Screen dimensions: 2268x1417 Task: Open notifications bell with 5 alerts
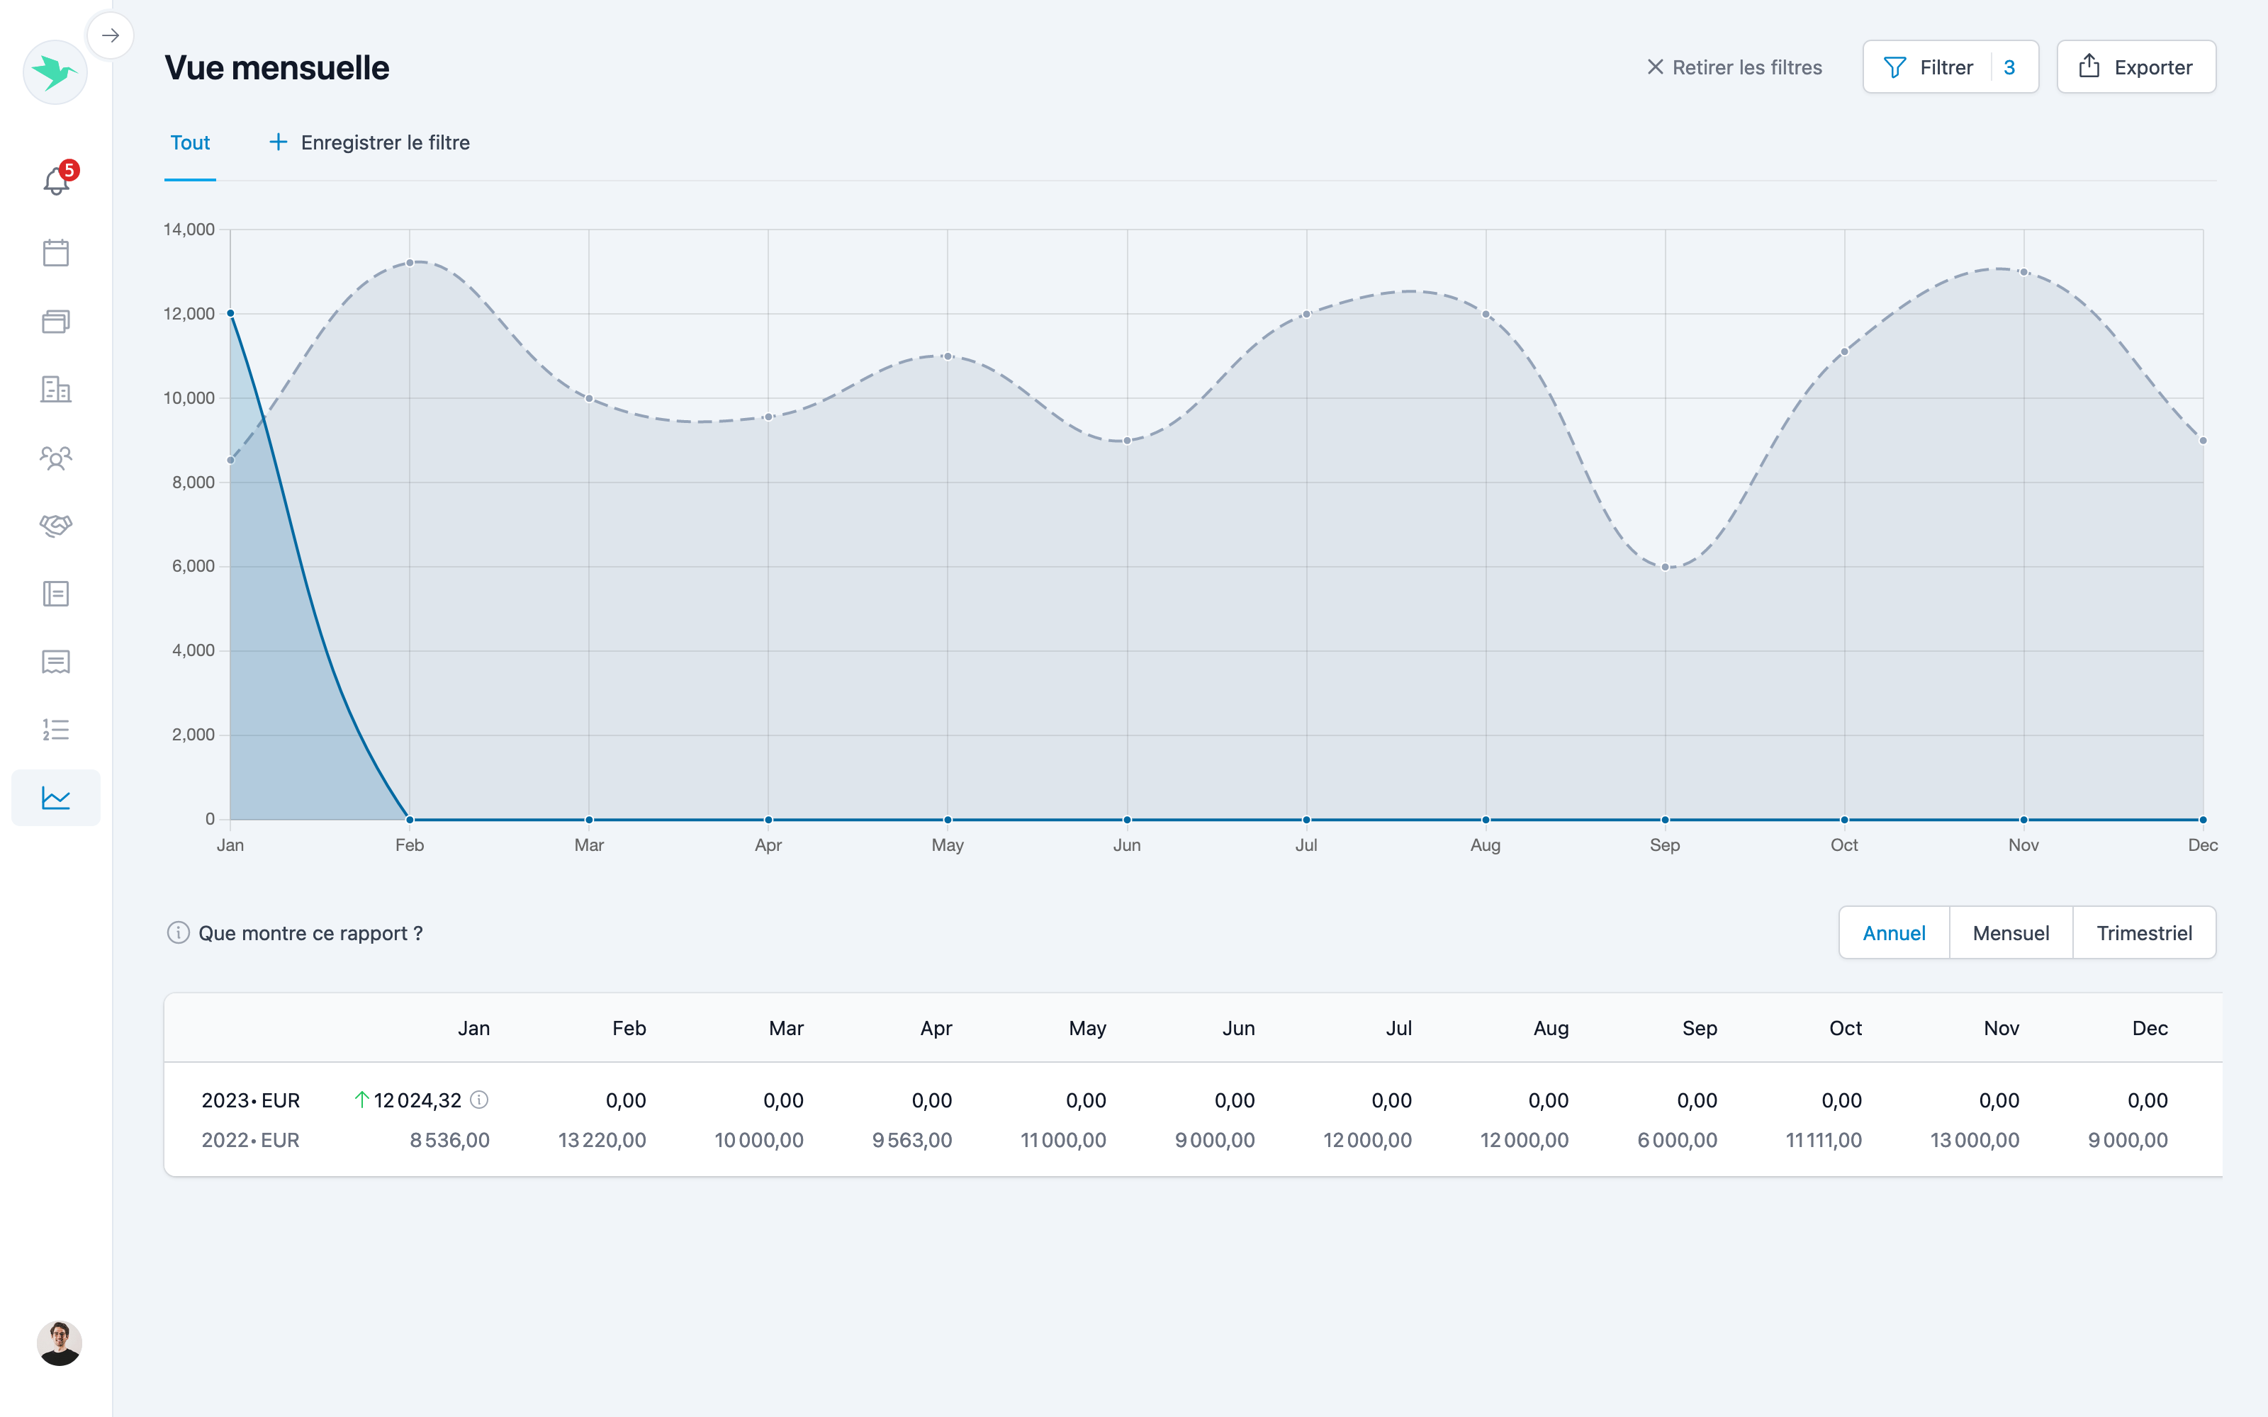[x=56, y=180]
